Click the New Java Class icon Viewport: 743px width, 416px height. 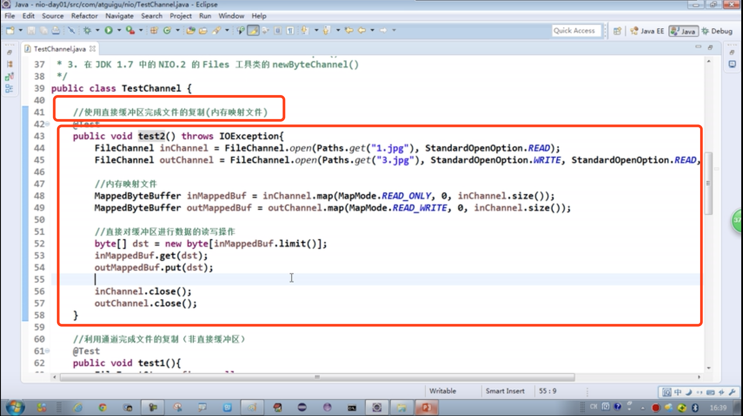click(x=167, y=30)
